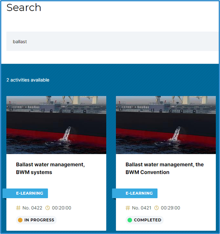The image size is (220, 234).
Task: Click the orange In Progress status dot
Action: click(20, 220)
